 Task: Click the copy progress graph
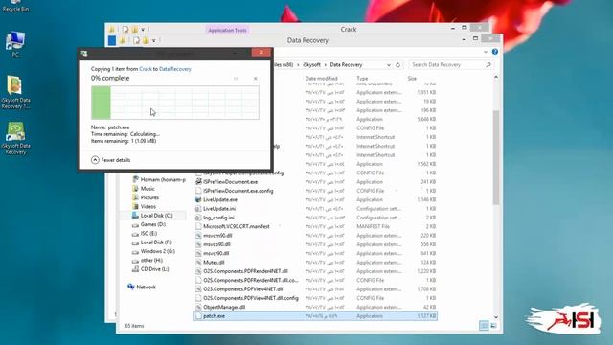click(174, 103)
